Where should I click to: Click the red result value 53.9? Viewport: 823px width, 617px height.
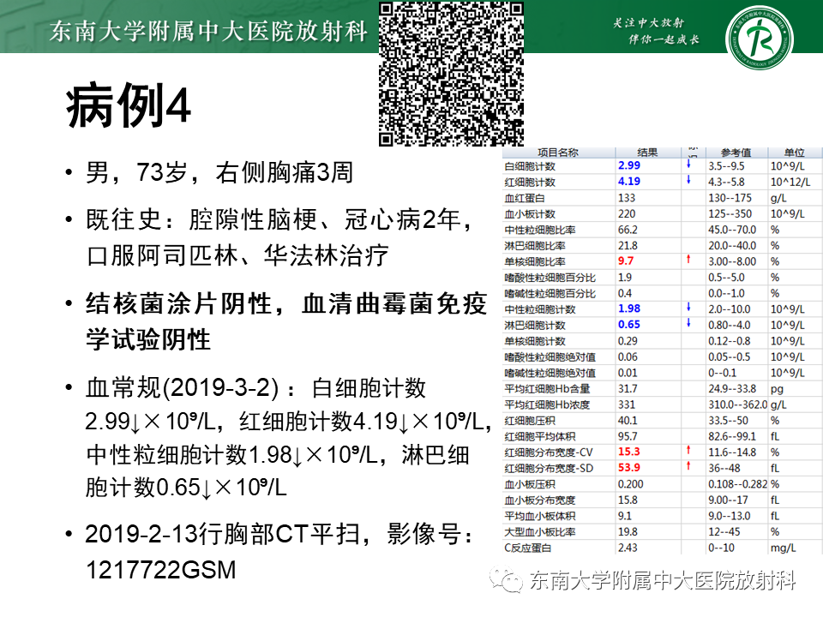coord(628,467)
